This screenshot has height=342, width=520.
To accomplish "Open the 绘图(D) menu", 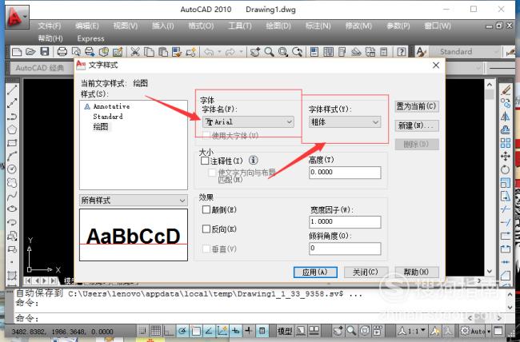I will pyautogui.click(x=278, y=26).
